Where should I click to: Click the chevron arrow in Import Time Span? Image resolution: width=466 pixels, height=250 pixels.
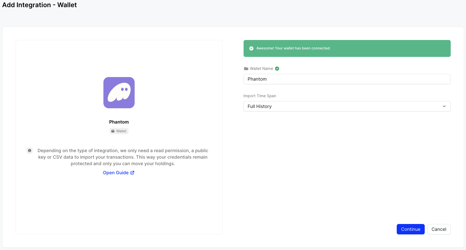[444, 106]
